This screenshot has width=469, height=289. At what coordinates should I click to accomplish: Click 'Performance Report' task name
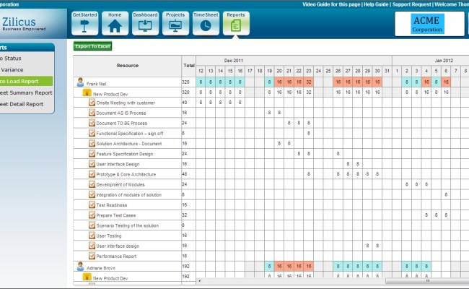[116, 256]
